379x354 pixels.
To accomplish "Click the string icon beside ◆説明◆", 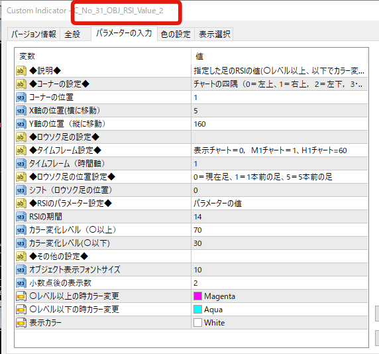I will (x=21, y=71).
